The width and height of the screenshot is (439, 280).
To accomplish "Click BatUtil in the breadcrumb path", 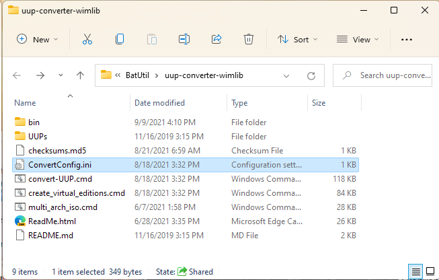I will click(138, 75).
